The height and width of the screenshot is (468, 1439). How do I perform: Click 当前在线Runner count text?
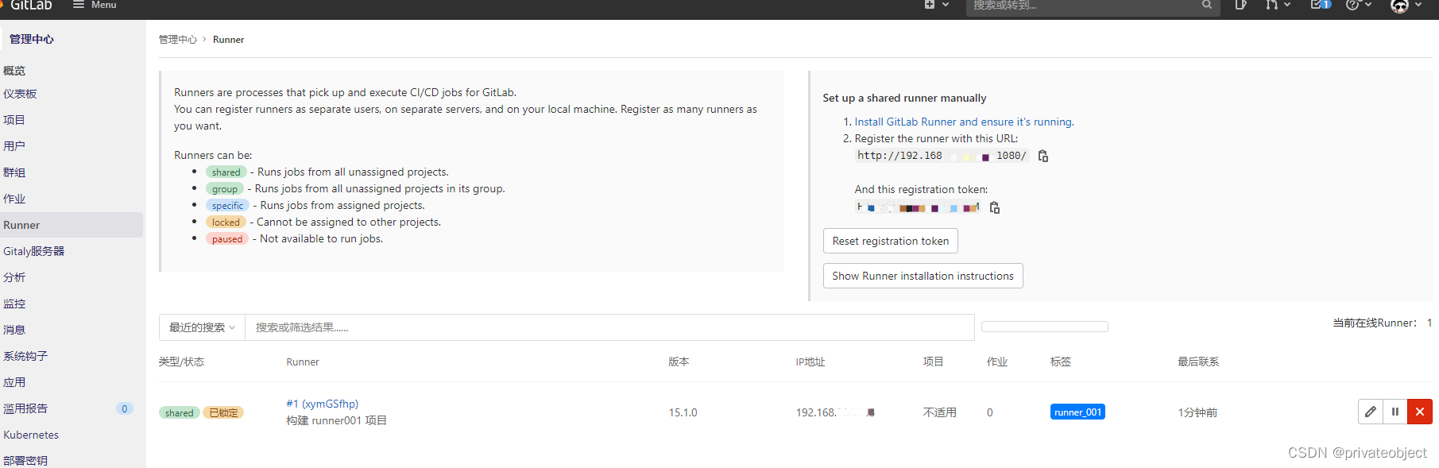1383,323
